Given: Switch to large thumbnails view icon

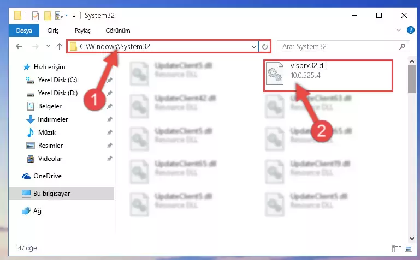Looking at the screenshot, I should click(409, 249).
